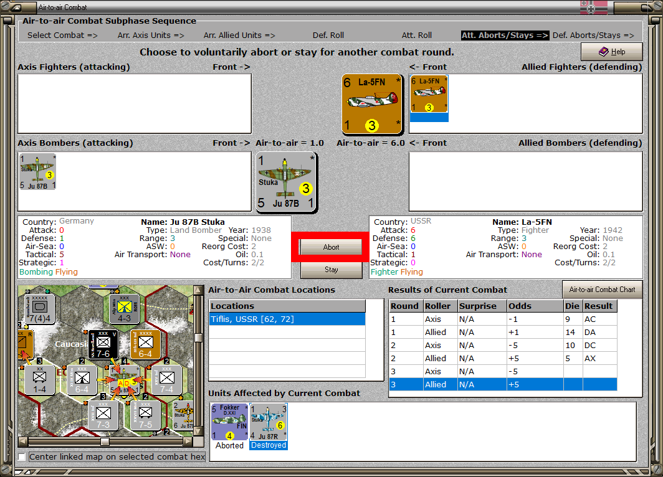Click the grey 6-4 corps unit on the map
Viewport: 663px width, 477px height.
[82, 379]
